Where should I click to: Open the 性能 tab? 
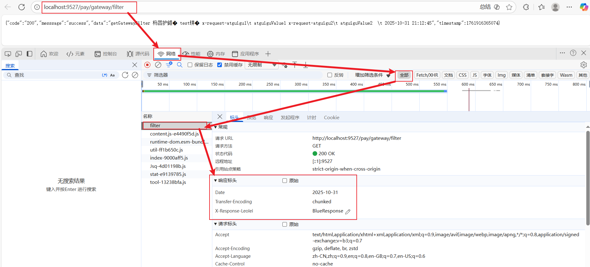pyautogui.click(x=191, y=54)
